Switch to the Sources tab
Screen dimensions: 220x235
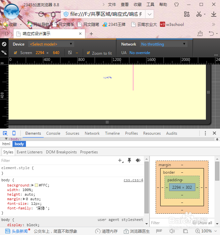[72, 133]
